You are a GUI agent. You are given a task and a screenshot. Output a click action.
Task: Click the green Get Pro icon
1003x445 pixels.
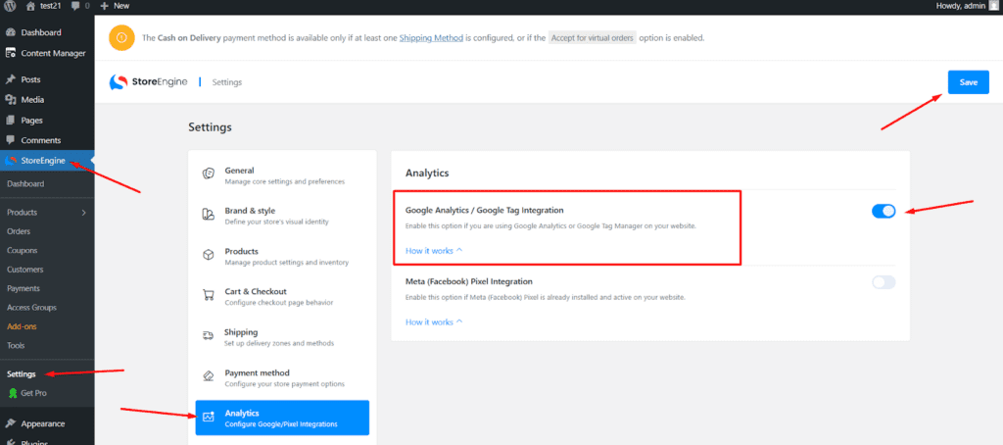12,393
